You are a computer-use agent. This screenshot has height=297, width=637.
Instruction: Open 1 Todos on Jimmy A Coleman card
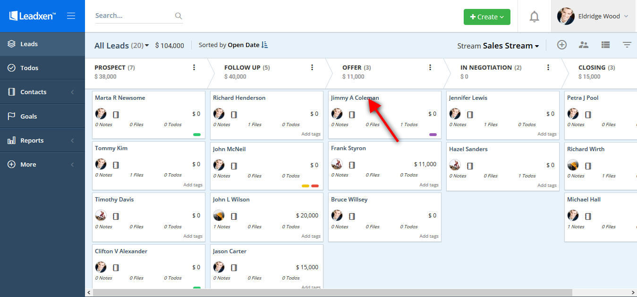point(409,125)
